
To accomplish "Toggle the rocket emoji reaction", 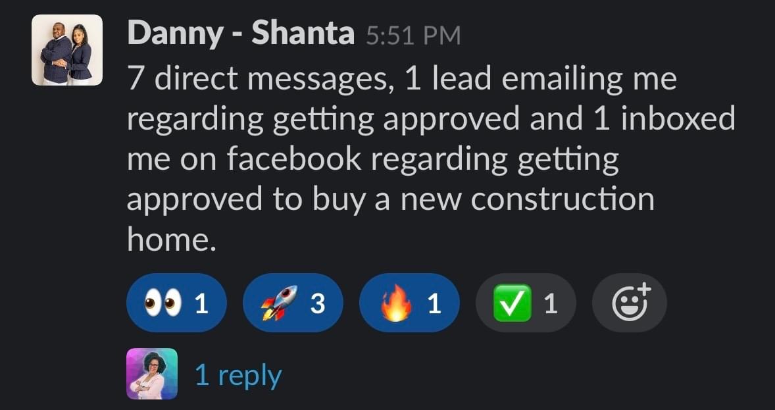I will [x=292, y=303].
